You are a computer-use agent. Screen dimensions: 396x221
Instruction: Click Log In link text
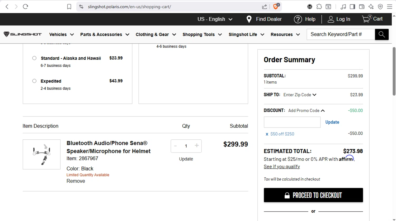(x=343, y=19)
